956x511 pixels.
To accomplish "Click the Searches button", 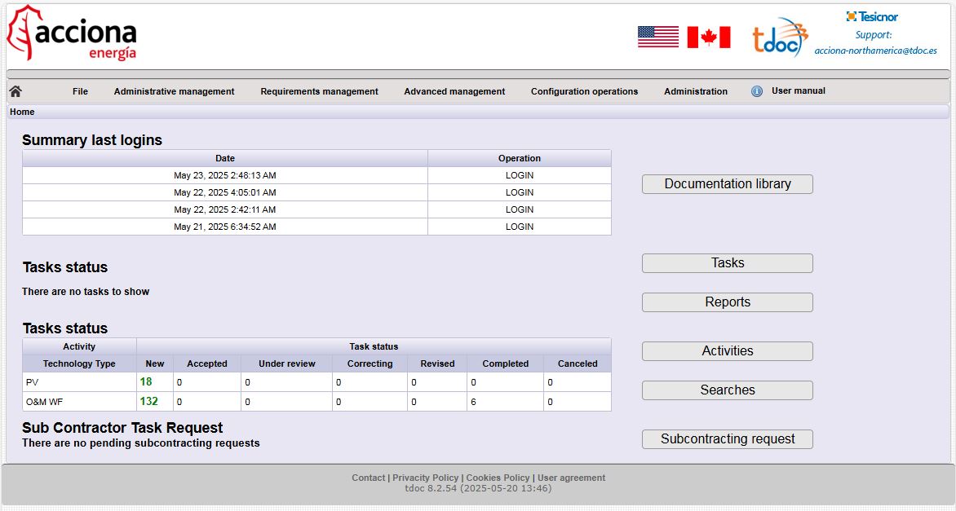I will (x=728, y=390).
